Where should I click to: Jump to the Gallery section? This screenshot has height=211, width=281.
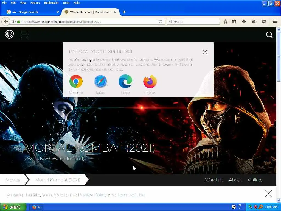coord(255,180)
